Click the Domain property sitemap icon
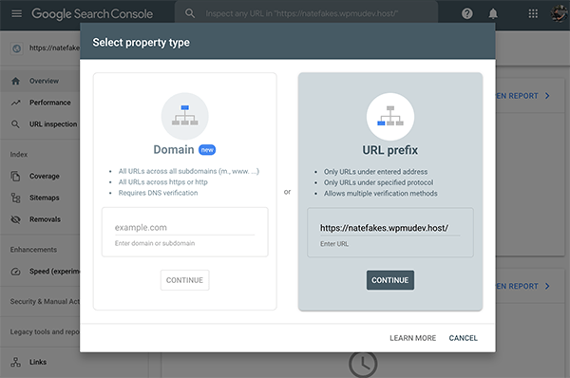 coord(184,116)
